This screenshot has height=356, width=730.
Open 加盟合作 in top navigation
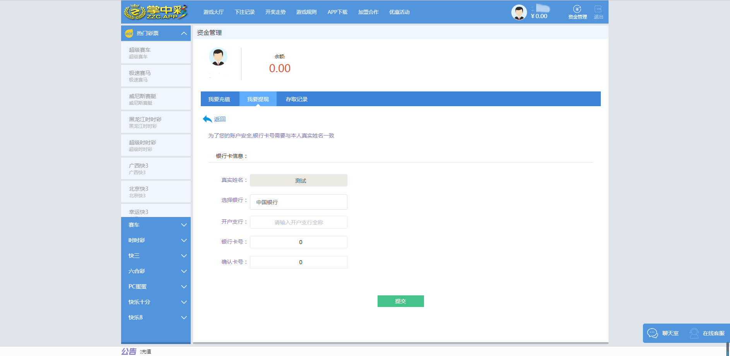coord(368,12)
